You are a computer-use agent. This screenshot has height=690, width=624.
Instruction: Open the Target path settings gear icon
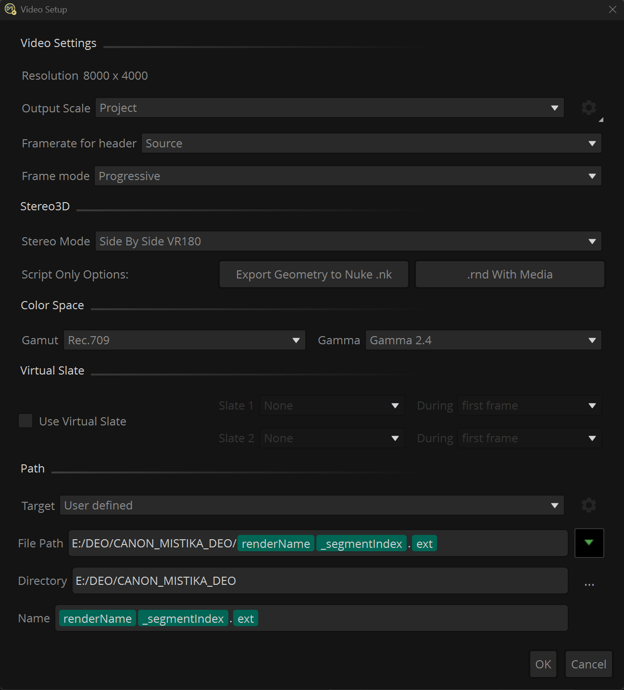click(588, 505)
